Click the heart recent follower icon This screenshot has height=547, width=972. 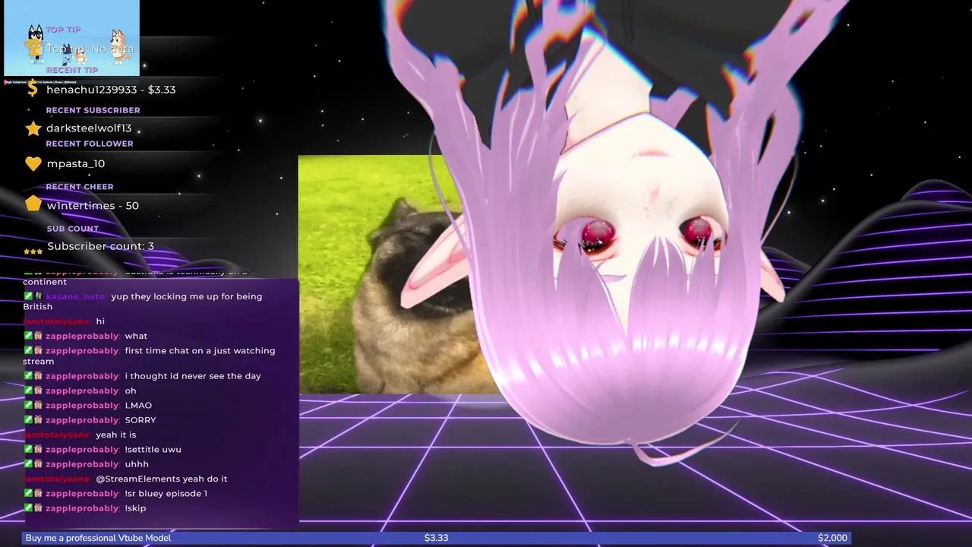(x=33, y=164)
